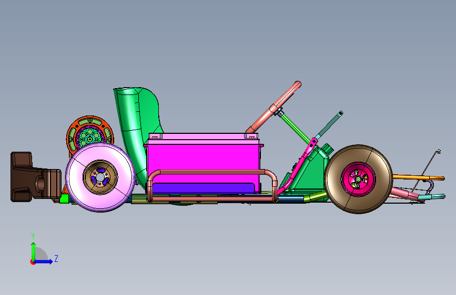This screenshot has height=295, width=456.
Task: Click the Z label on the triad
Action: [x=56, y=258]
